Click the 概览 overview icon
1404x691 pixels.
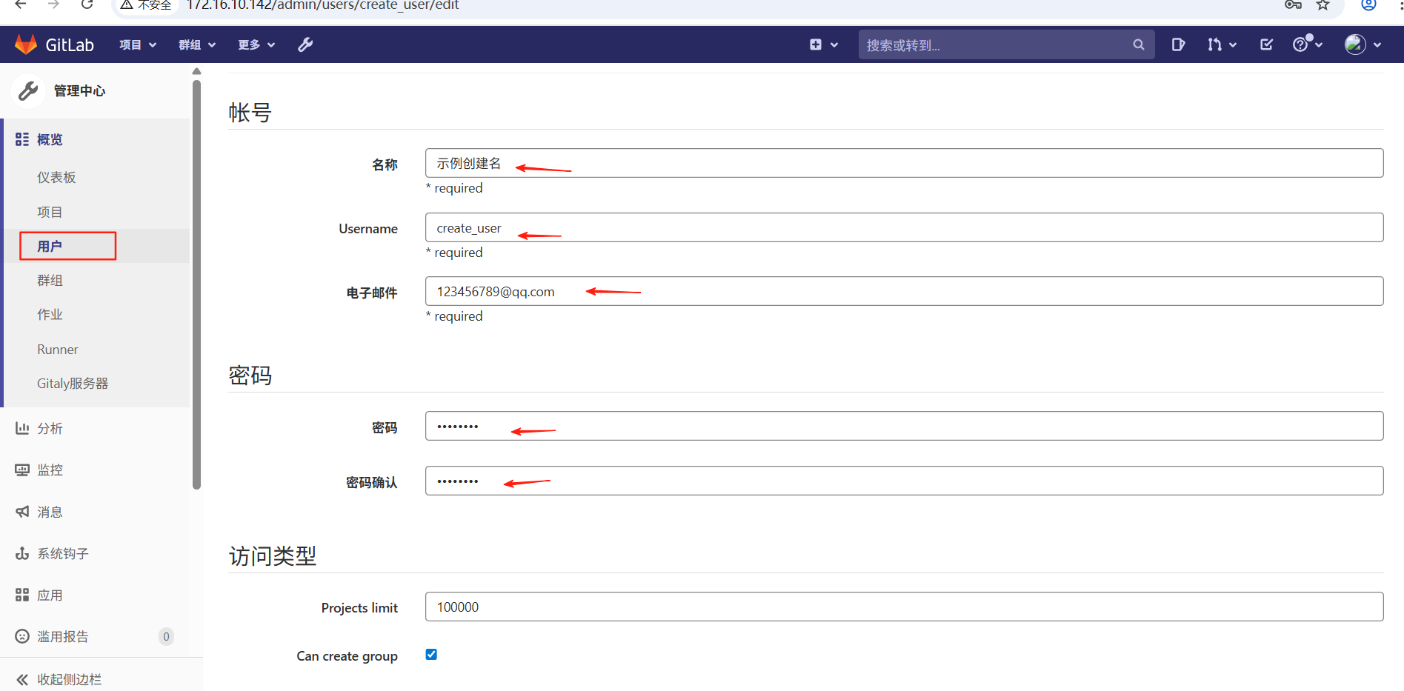(x=22, y=139)
